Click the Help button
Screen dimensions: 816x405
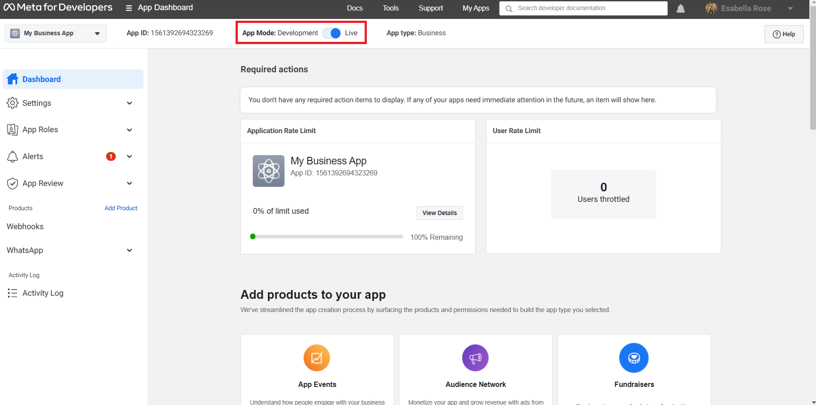784,34
